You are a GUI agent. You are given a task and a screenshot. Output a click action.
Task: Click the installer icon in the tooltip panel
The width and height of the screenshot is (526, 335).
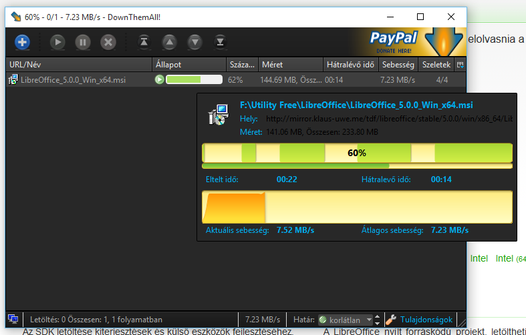219,115
